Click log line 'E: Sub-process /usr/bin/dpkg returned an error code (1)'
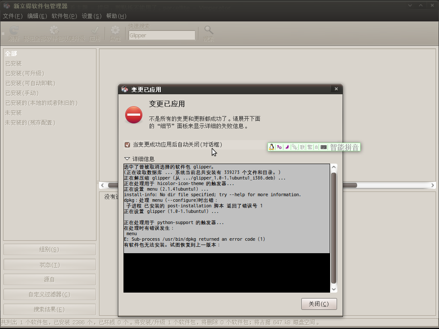This screenshot has width=439, height=329. tap(194, 239)
